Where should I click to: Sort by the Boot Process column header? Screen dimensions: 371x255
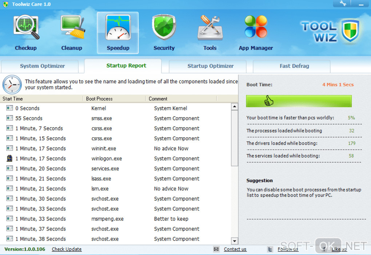115,99
